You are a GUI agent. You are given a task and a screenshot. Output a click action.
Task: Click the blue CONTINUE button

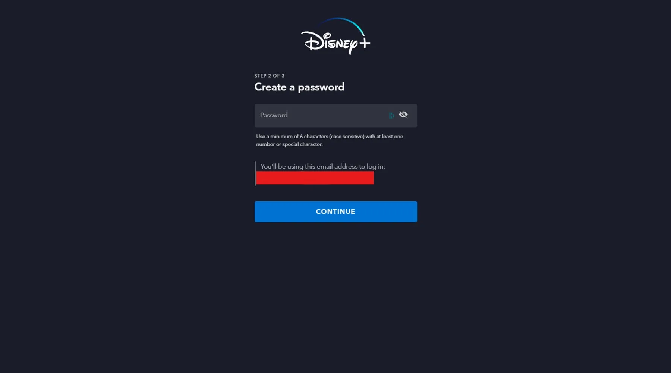pyautogui.click(x=335, y=211)
